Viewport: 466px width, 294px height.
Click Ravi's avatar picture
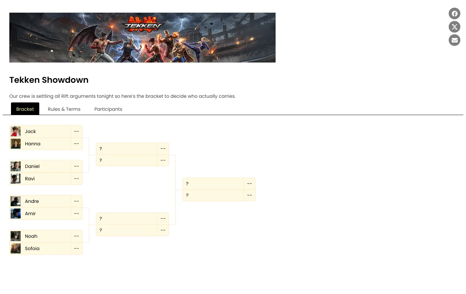tap(16, 179)
